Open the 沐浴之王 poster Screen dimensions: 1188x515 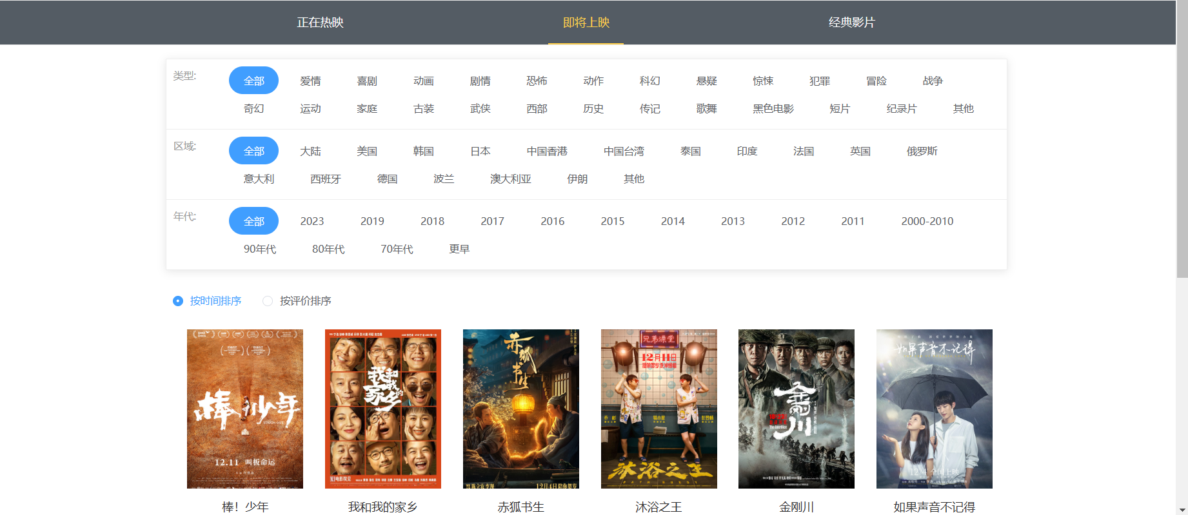point(659,409)
